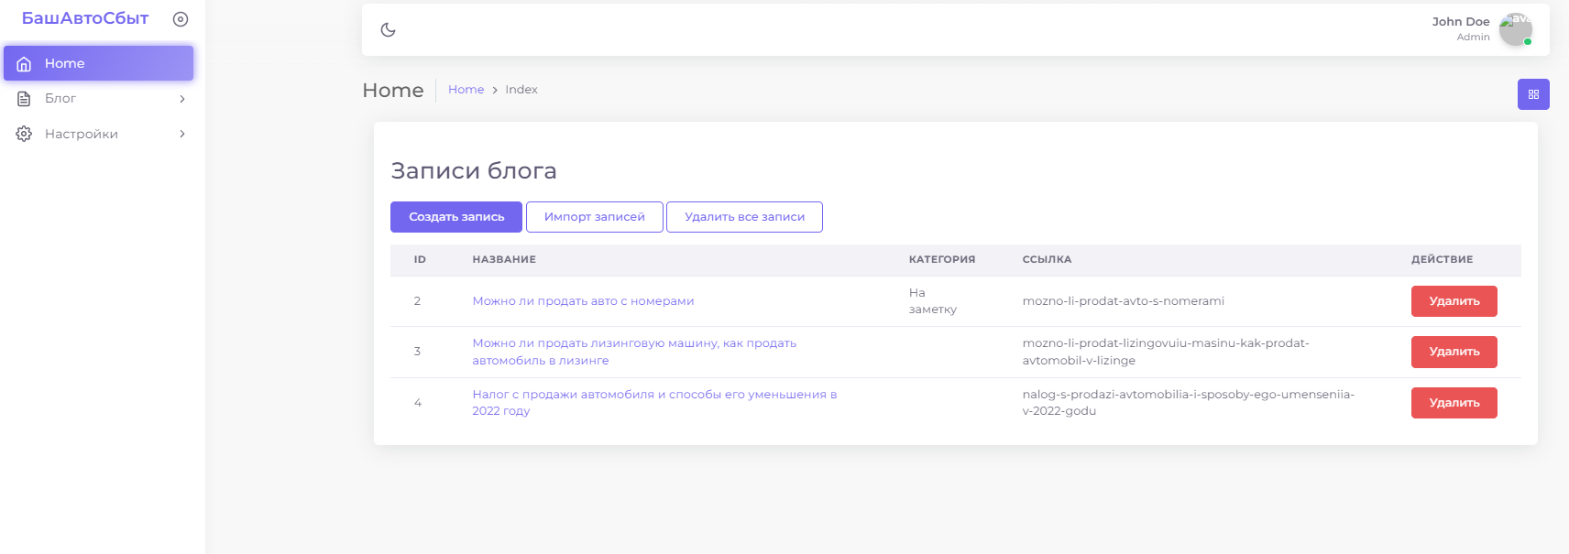The image size is (1569, 554).
Task: Click the grid icon button at top right
Action: coord(1533,94)
